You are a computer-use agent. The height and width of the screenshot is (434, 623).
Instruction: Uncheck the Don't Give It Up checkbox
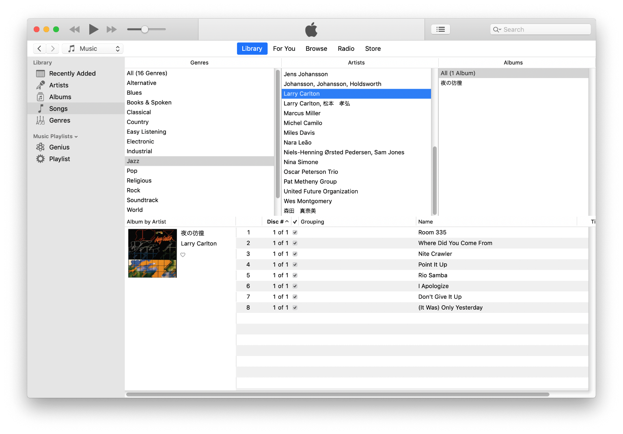click(x=295, y=297)
